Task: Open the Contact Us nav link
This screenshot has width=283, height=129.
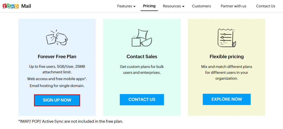Action: [266, 6]
